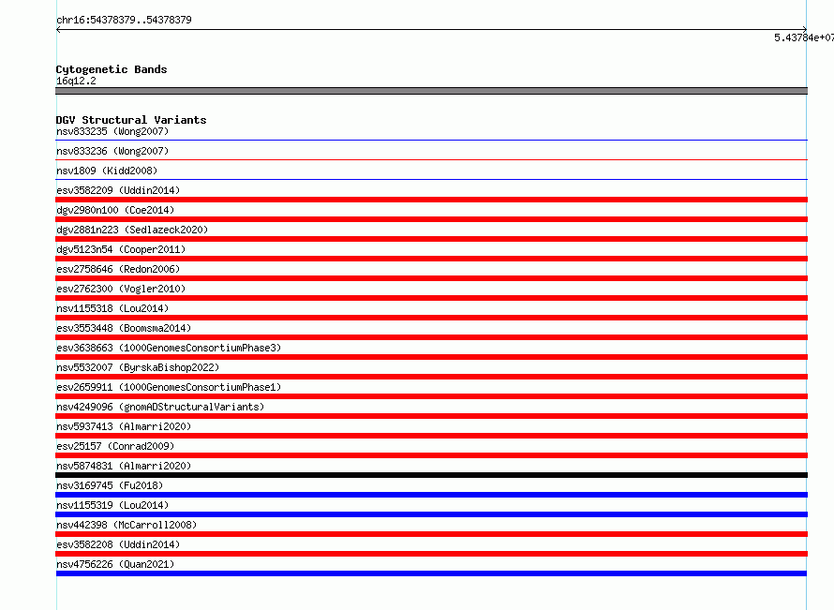Open variant dgv5123n54 (Cooper2011)
Screen dimensions: 834x610
121,249
